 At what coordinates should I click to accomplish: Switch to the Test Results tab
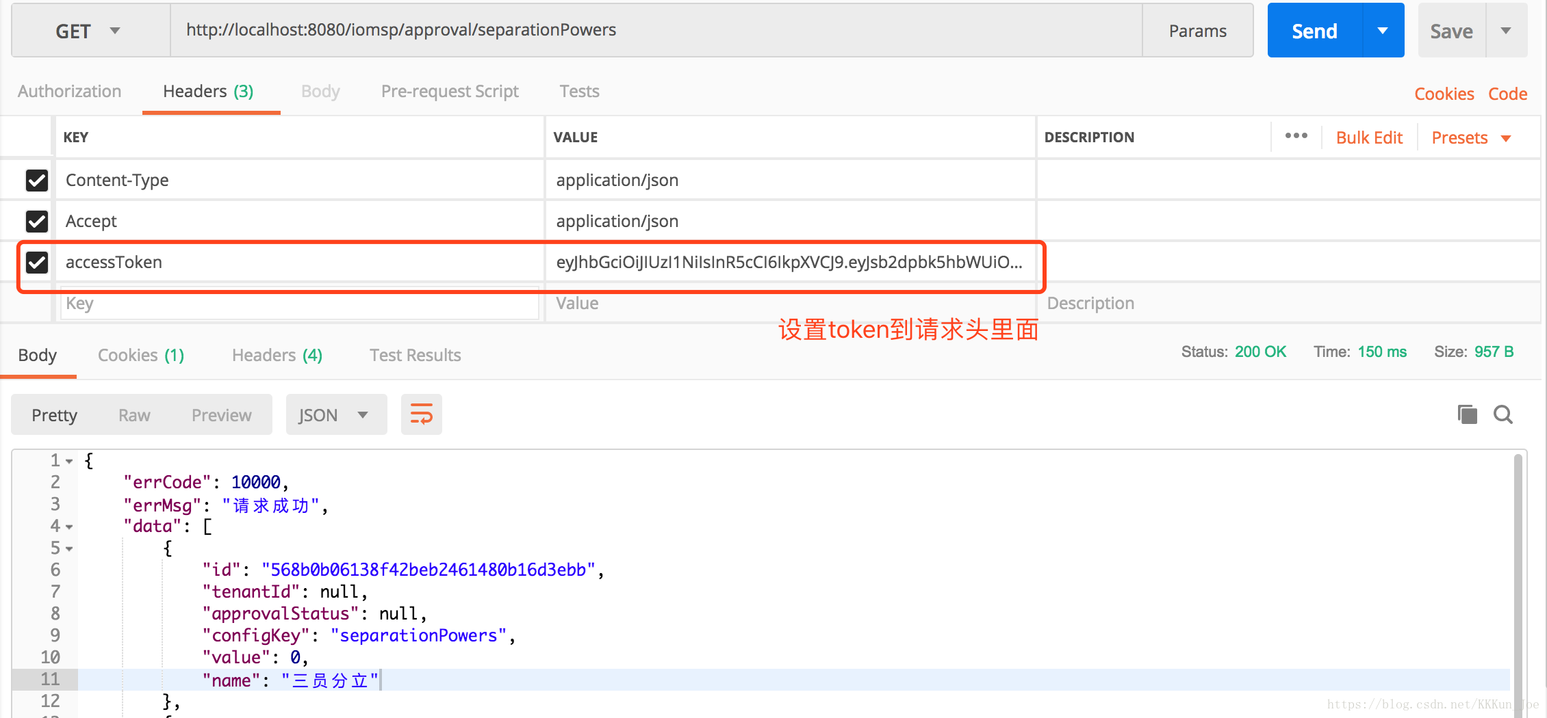coord(415,355)
